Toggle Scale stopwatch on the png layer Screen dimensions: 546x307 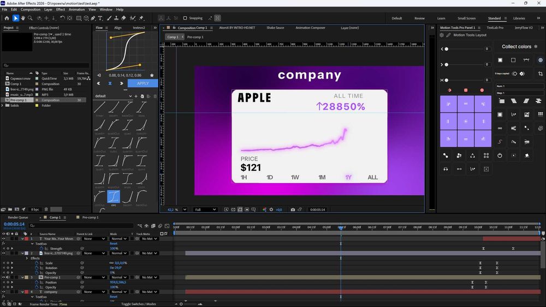37,263
